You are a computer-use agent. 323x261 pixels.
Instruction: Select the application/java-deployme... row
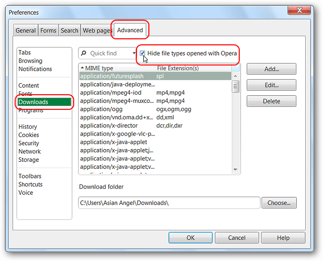pos(155,84)
